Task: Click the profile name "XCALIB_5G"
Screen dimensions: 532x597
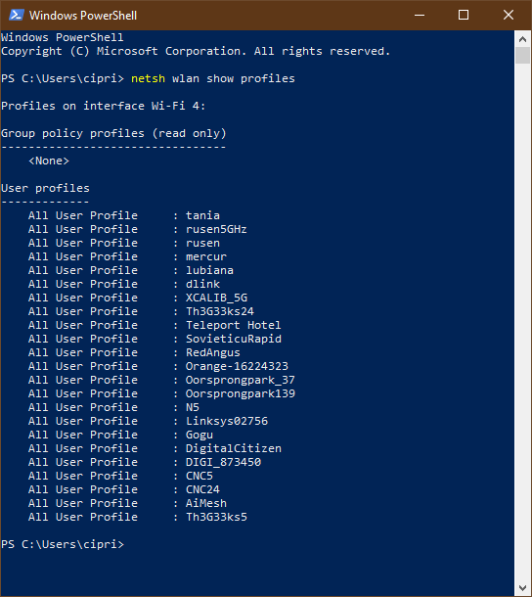Action: (x=216, y=298)
